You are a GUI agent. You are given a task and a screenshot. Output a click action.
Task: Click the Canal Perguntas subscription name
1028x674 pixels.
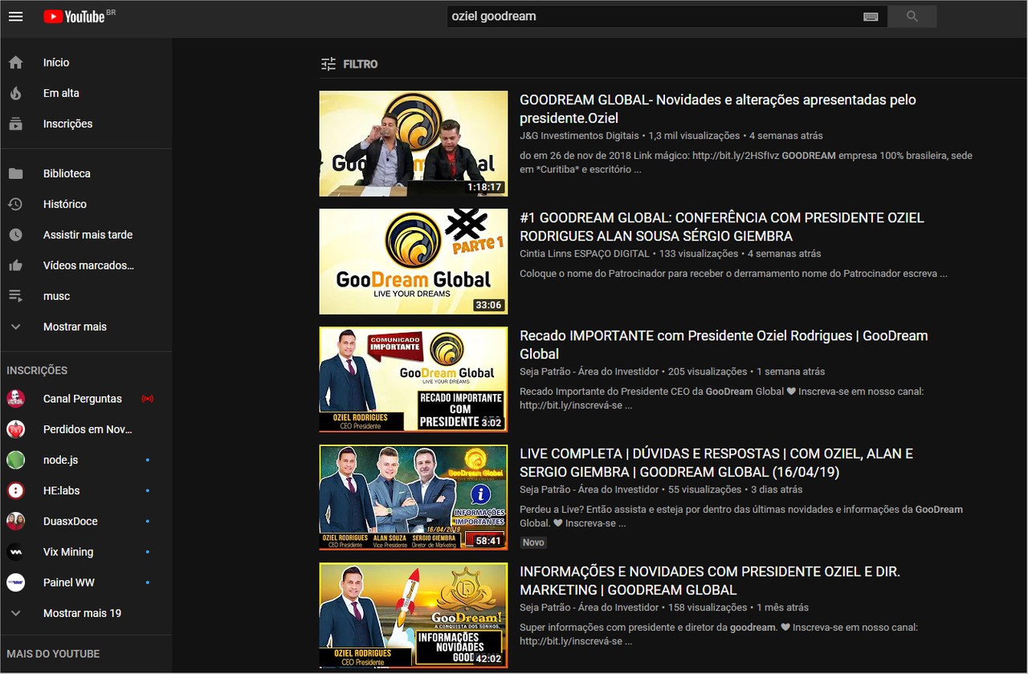click(x=83, y=398)
